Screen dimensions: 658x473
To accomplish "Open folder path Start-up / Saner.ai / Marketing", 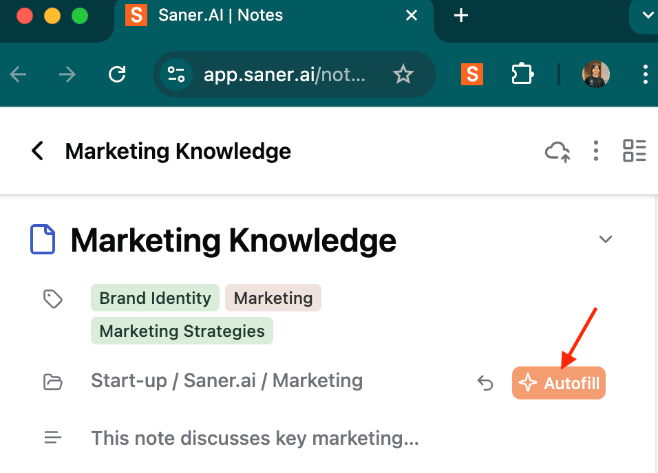I will 226,381.
